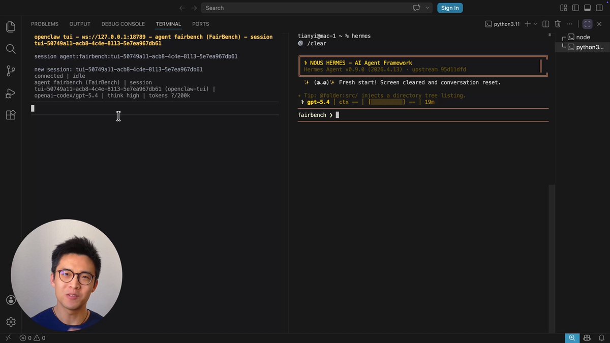The width and height of the screenshot is (610, 343).
Task: Open the Explorer view in activity bar
Action: 11,27
